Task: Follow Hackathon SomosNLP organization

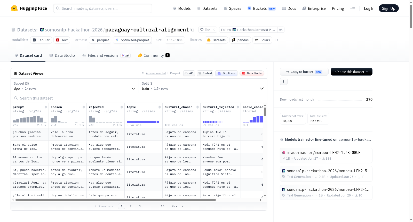Action: click(248, 30)
